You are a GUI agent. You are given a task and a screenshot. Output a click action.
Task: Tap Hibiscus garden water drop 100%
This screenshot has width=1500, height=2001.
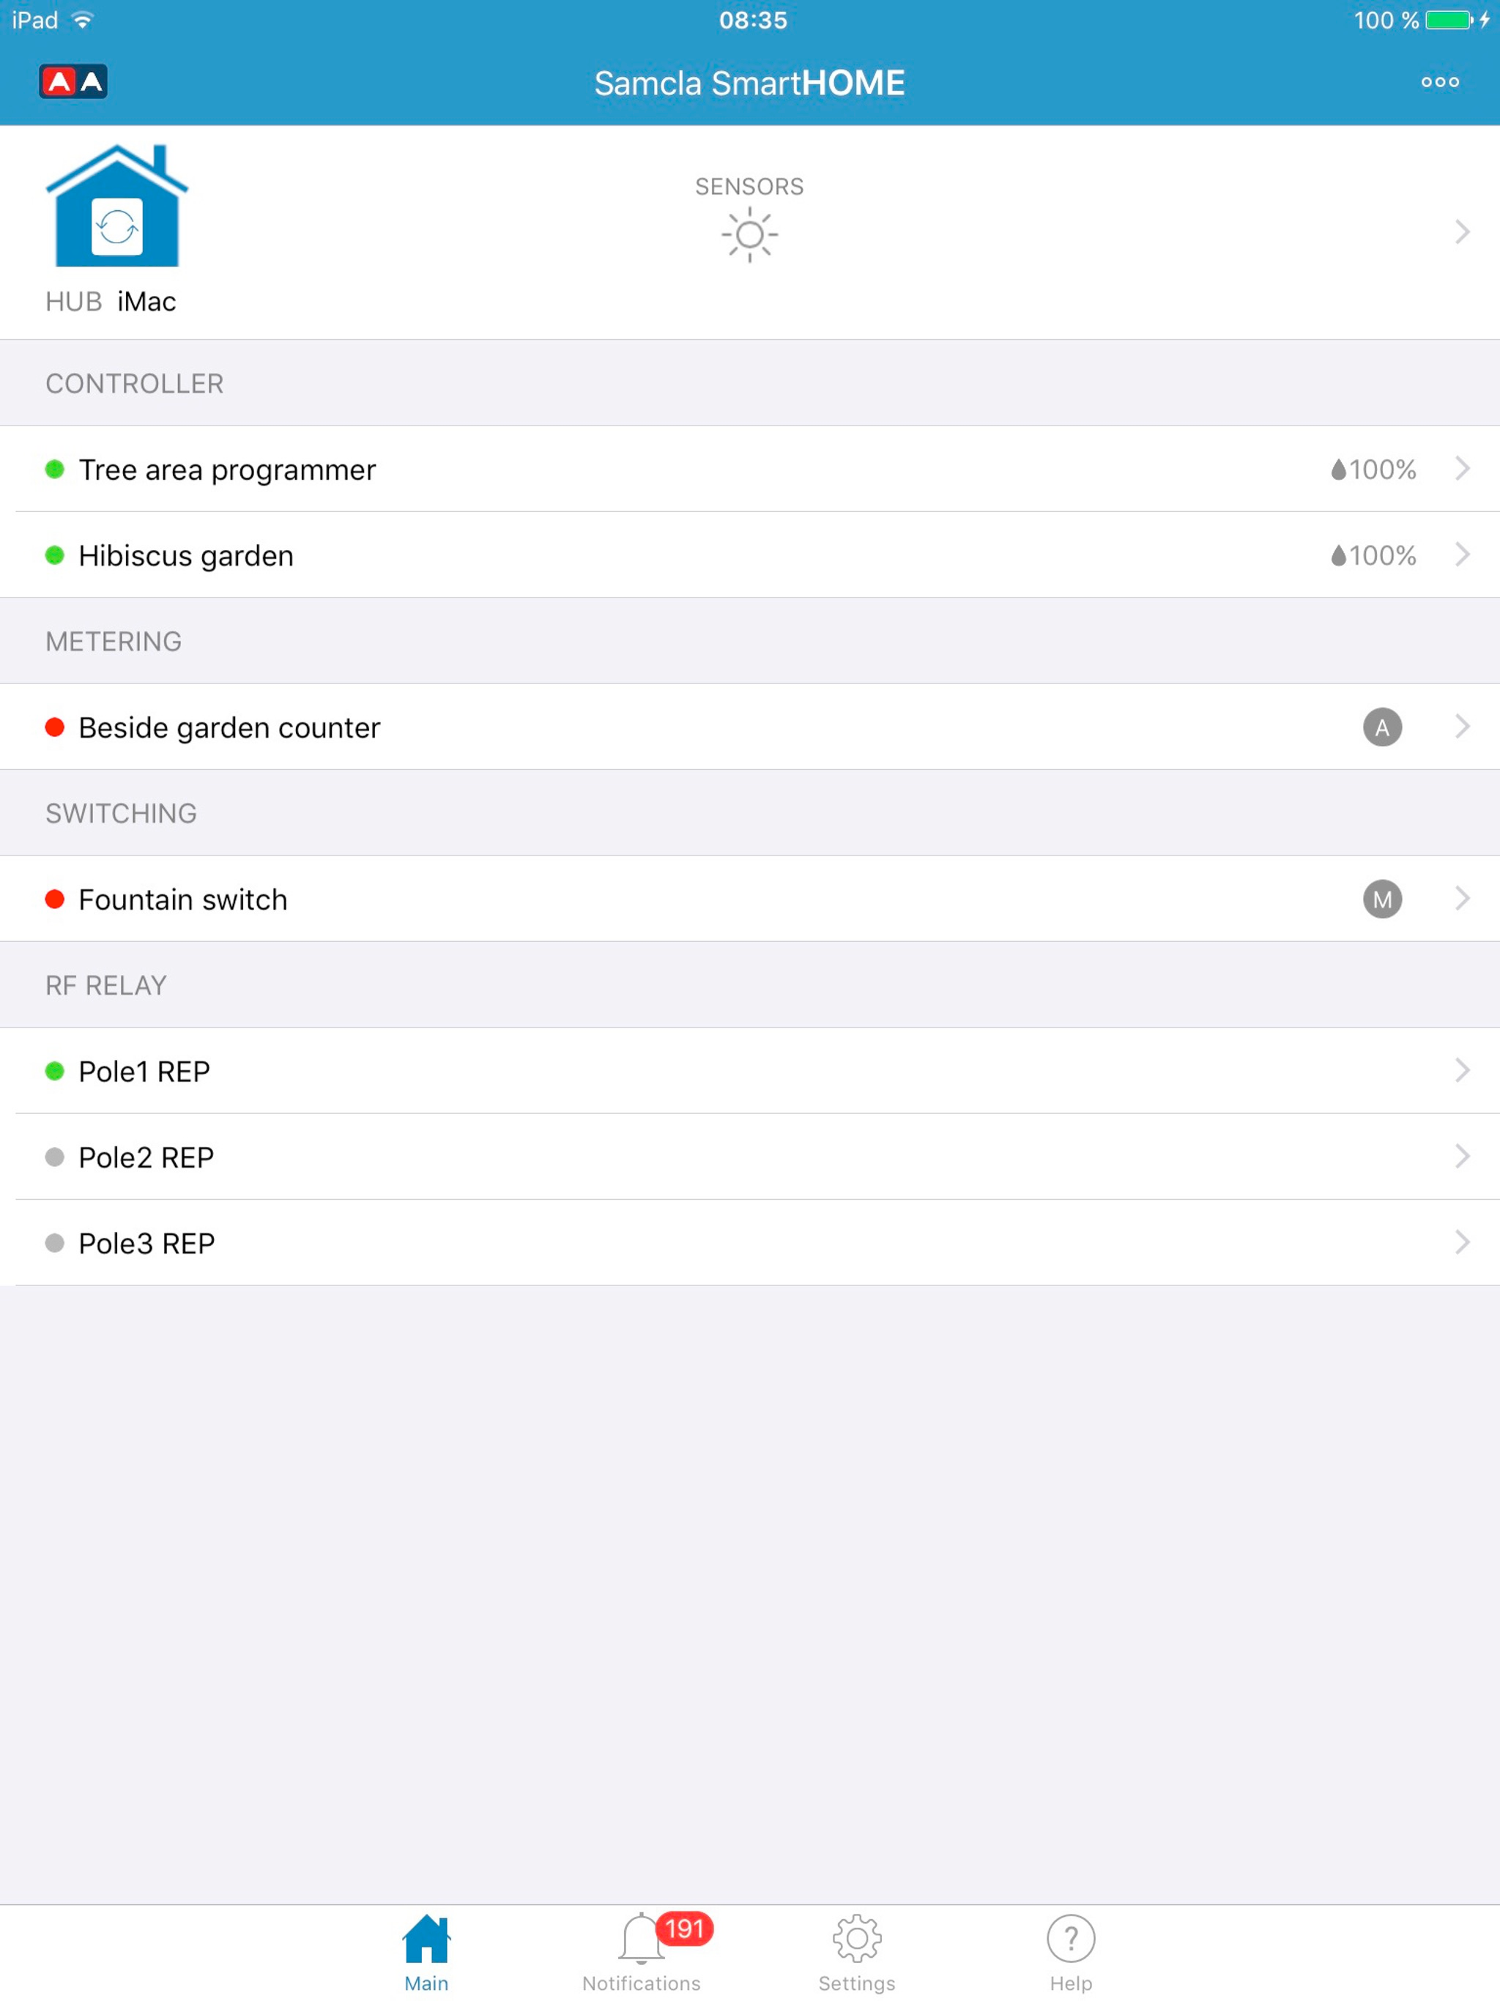coord(1373,555)
